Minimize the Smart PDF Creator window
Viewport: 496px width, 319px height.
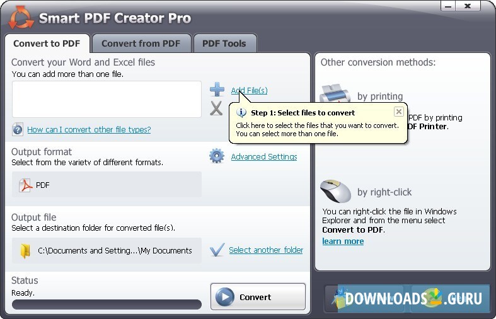[448, 6]
